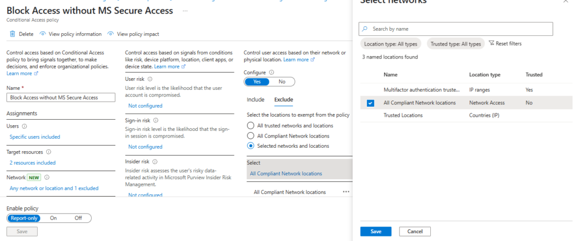Select Trusted Locations row
Viewport: 576px width, 241px height.
466,116
